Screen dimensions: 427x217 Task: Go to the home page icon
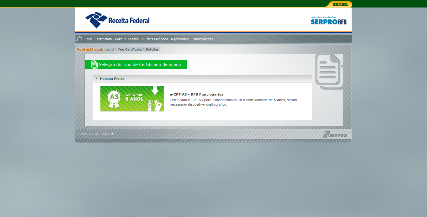(x=79, y=39)
